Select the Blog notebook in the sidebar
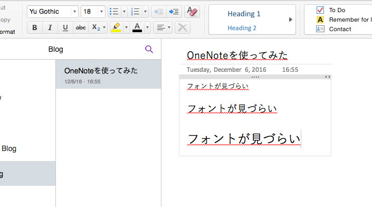Image resolution: width=372 pixels, height=207 pixels. [9, 148]
